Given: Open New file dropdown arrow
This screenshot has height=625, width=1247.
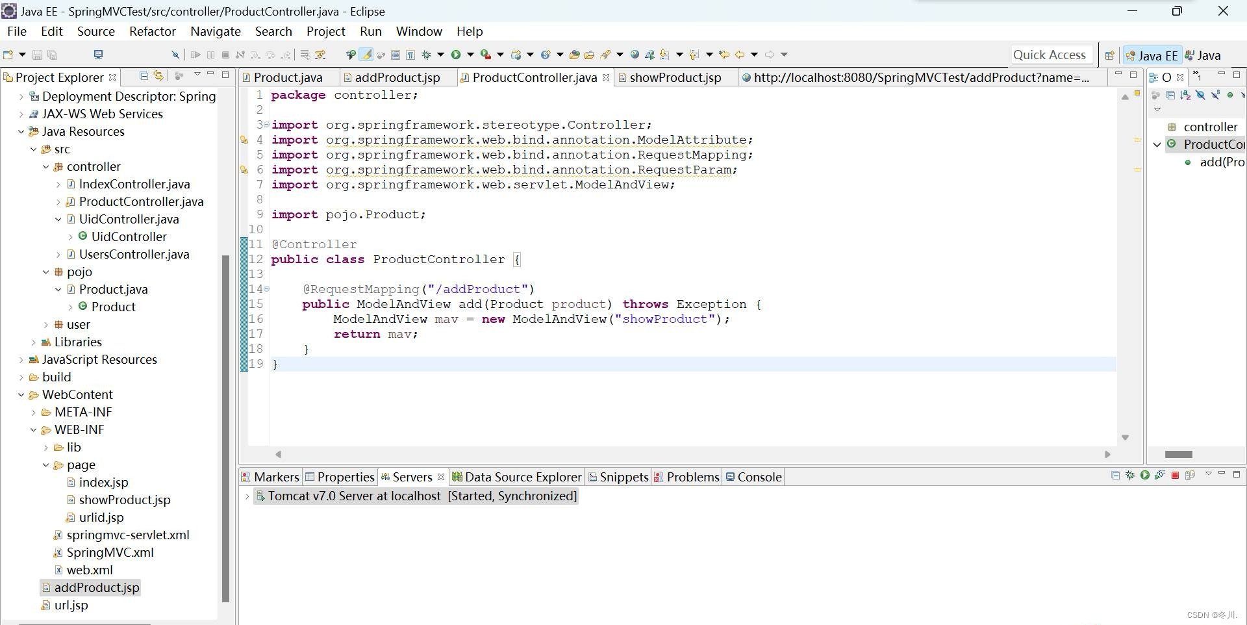Looking at the screenshot, I should pyautogui.click(x=22, y=55).
